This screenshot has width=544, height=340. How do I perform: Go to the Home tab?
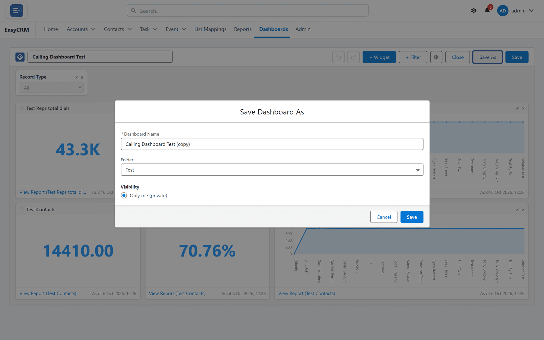coord(51,29)
